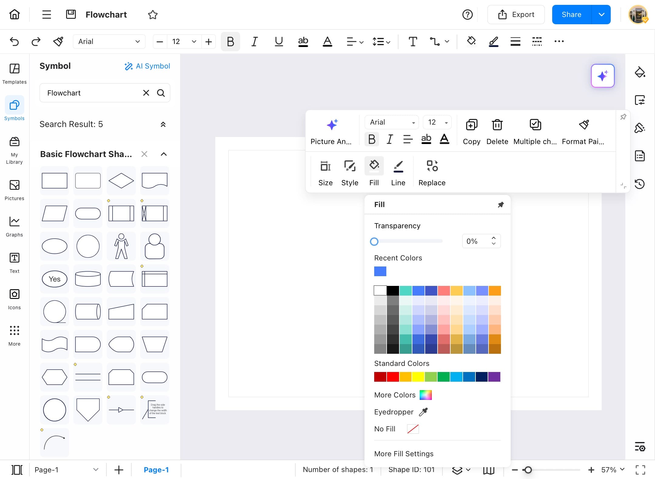The height and width of the screenshot is (479, 655).
Task: Select the Connector tool in toolbar
Action: click(435, 42)
